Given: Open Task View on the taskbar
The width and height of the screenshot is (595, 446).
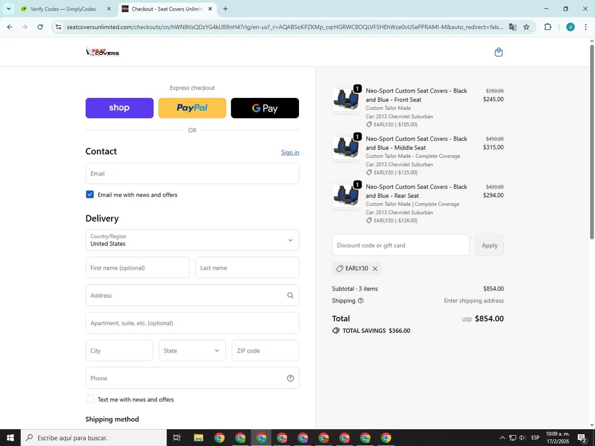Looking at the screenshot, I should point(177,438).
